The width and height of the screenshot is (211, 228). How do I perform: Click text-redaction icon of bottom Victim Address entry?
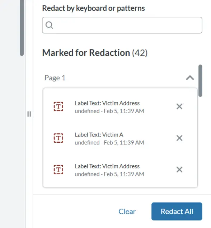[x=58, y=170]
